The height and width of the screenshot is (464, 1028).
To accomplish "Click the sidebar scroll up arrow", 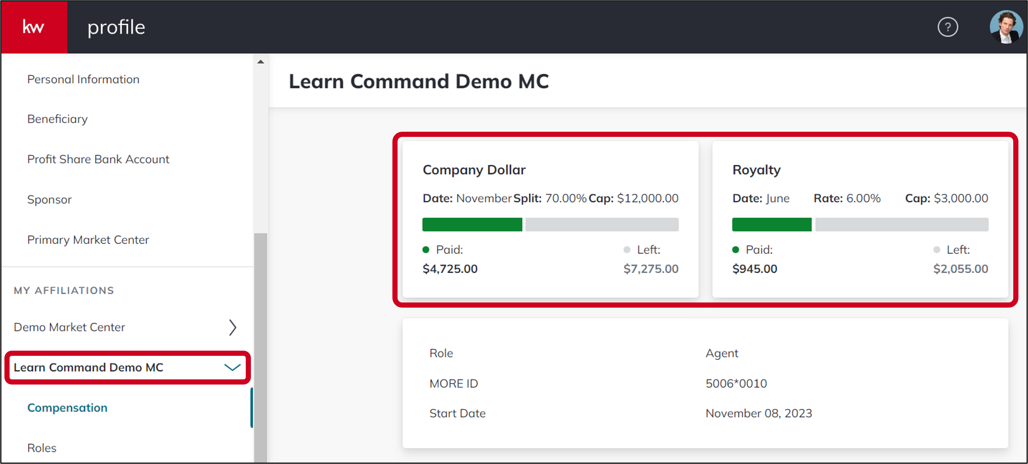I will pyautogui.click(x=261, y=62).
